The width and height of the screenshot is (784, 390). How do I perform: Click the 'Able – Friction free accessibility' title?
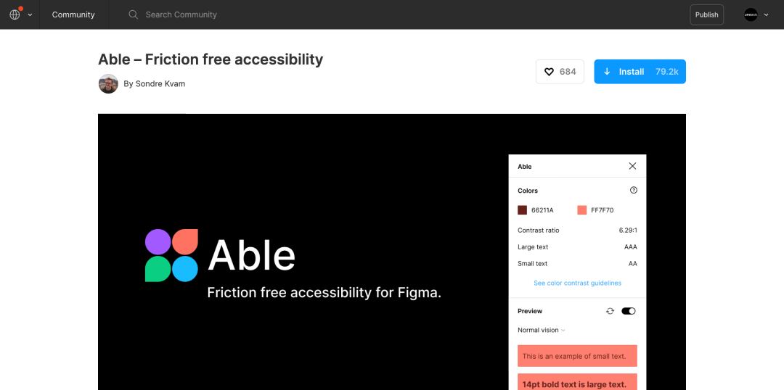[x=211, y=59]
